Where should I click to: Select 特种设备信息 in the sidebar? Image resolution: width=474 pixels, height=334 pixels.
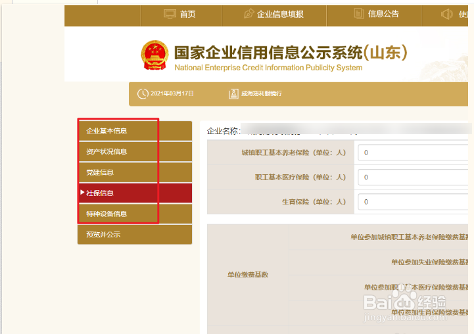point(135,214)
